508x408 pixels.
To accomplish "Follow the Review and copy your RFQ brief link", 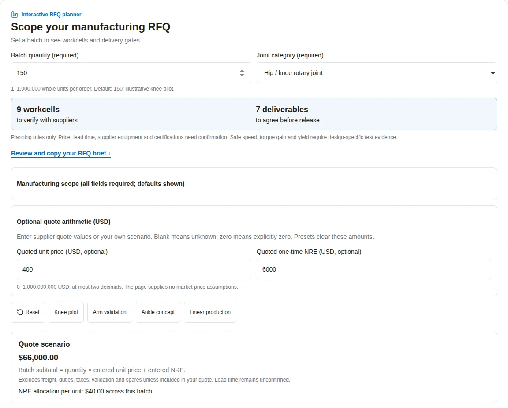I will click(x=61, y=153).
